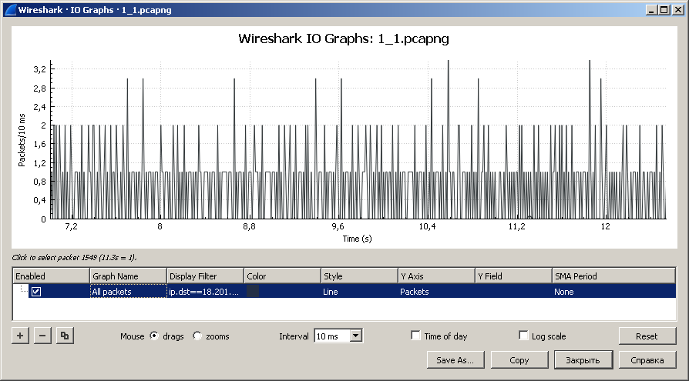Image resolution: width=689 pixels, height=381 pixels.
Task: Select the All packets graph name cell
Action: coord(128,292)
